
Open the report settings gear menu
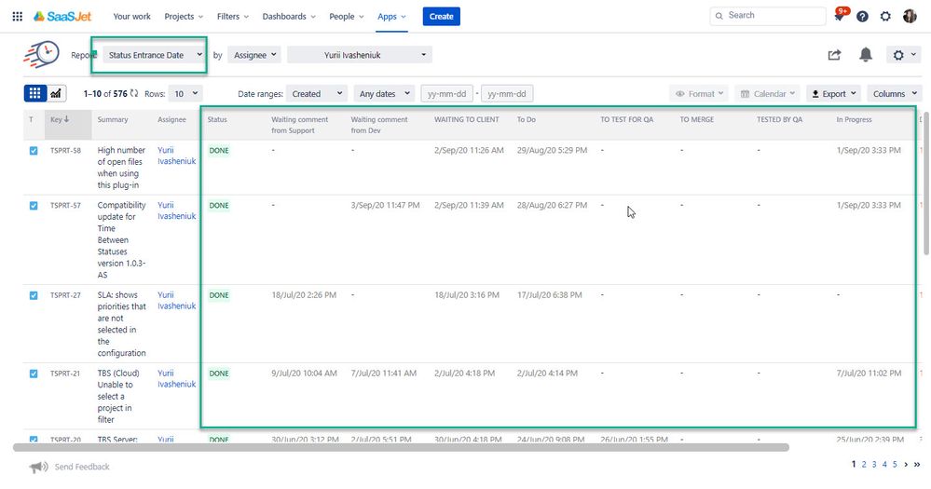tap(903, 55)
